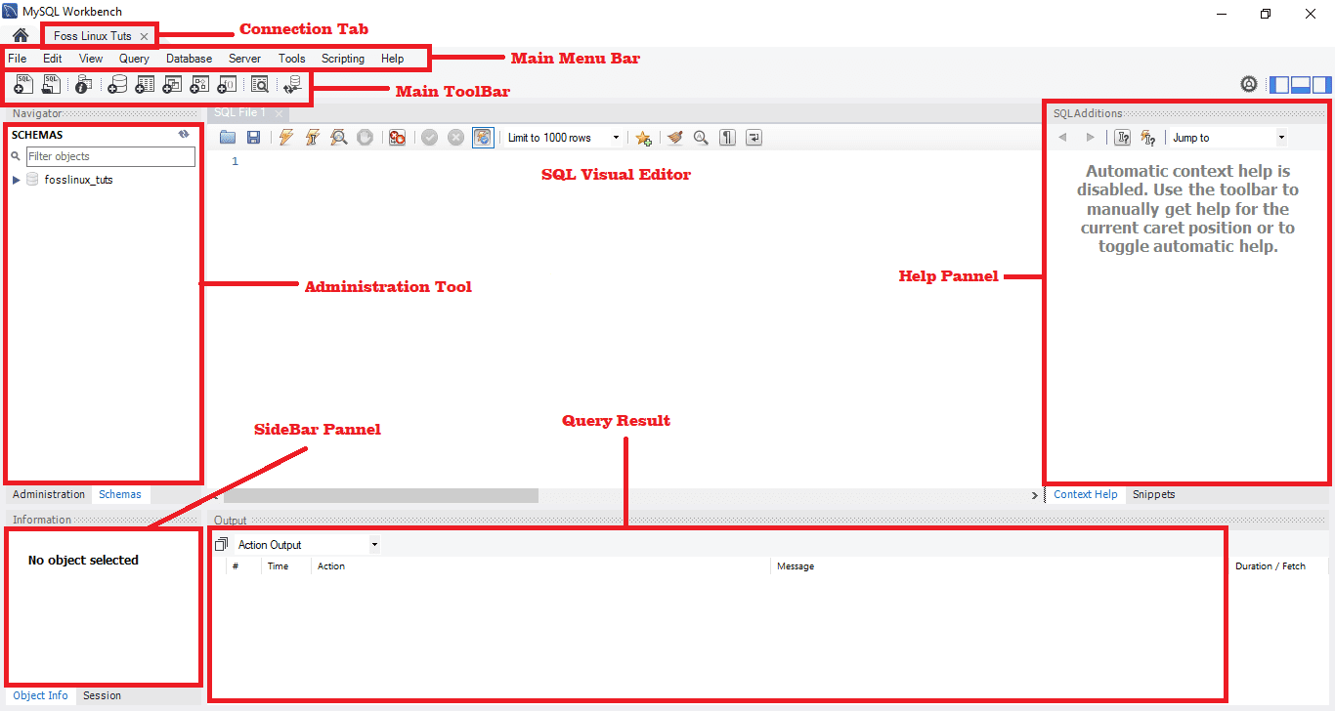Save the script to a file
This screenshot has height=711, width=1335.
coord(253,138)
